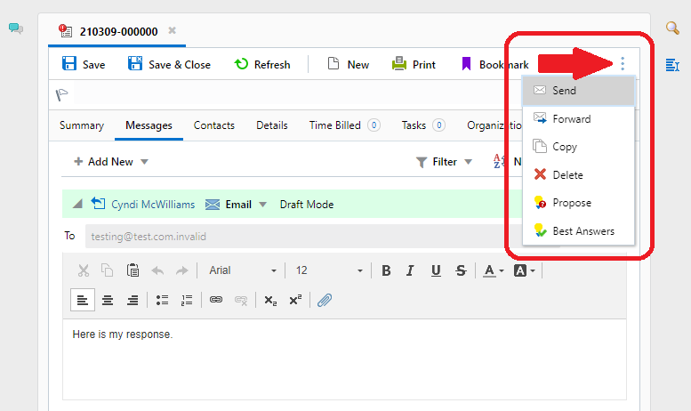
Task: Open the Arial font dropdown
Action: point(242,270)
